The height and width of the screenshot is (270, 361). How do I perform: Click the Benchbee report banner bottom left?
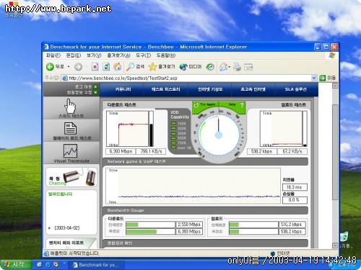pos(71,243)
